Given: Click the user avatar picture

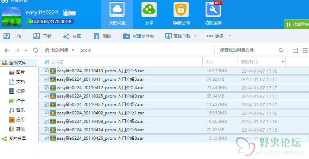Looking at the screenshot, I should pos(12,16).
